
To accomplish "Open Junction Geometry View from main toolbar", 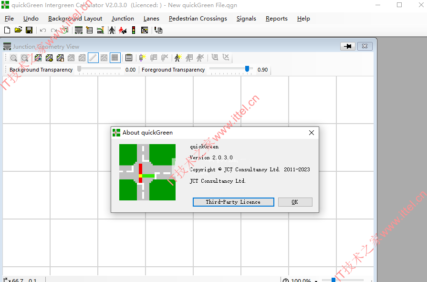I will 79,30.
